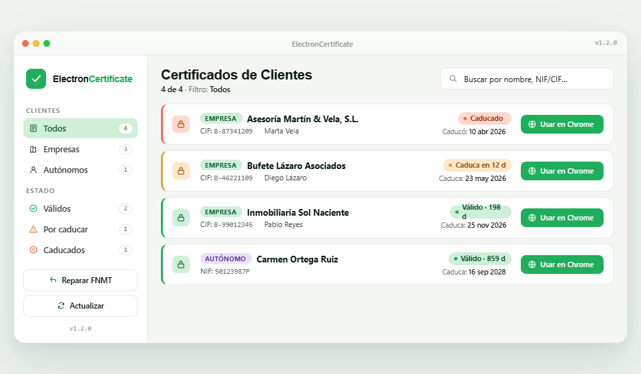Click the globe icon in Inmobiliaria Sol's Usar en Chrome button
Screen dimensions: 641x374
pos(532,218)
